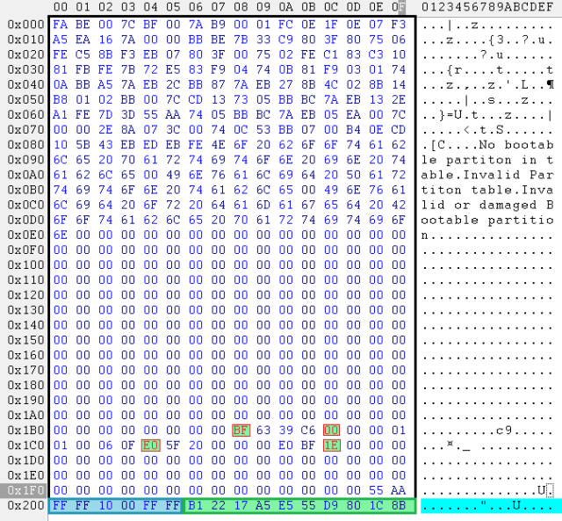Click byte 42 in row 0x0C0
This screenshot has height=521, width=562.
point(399,205)
